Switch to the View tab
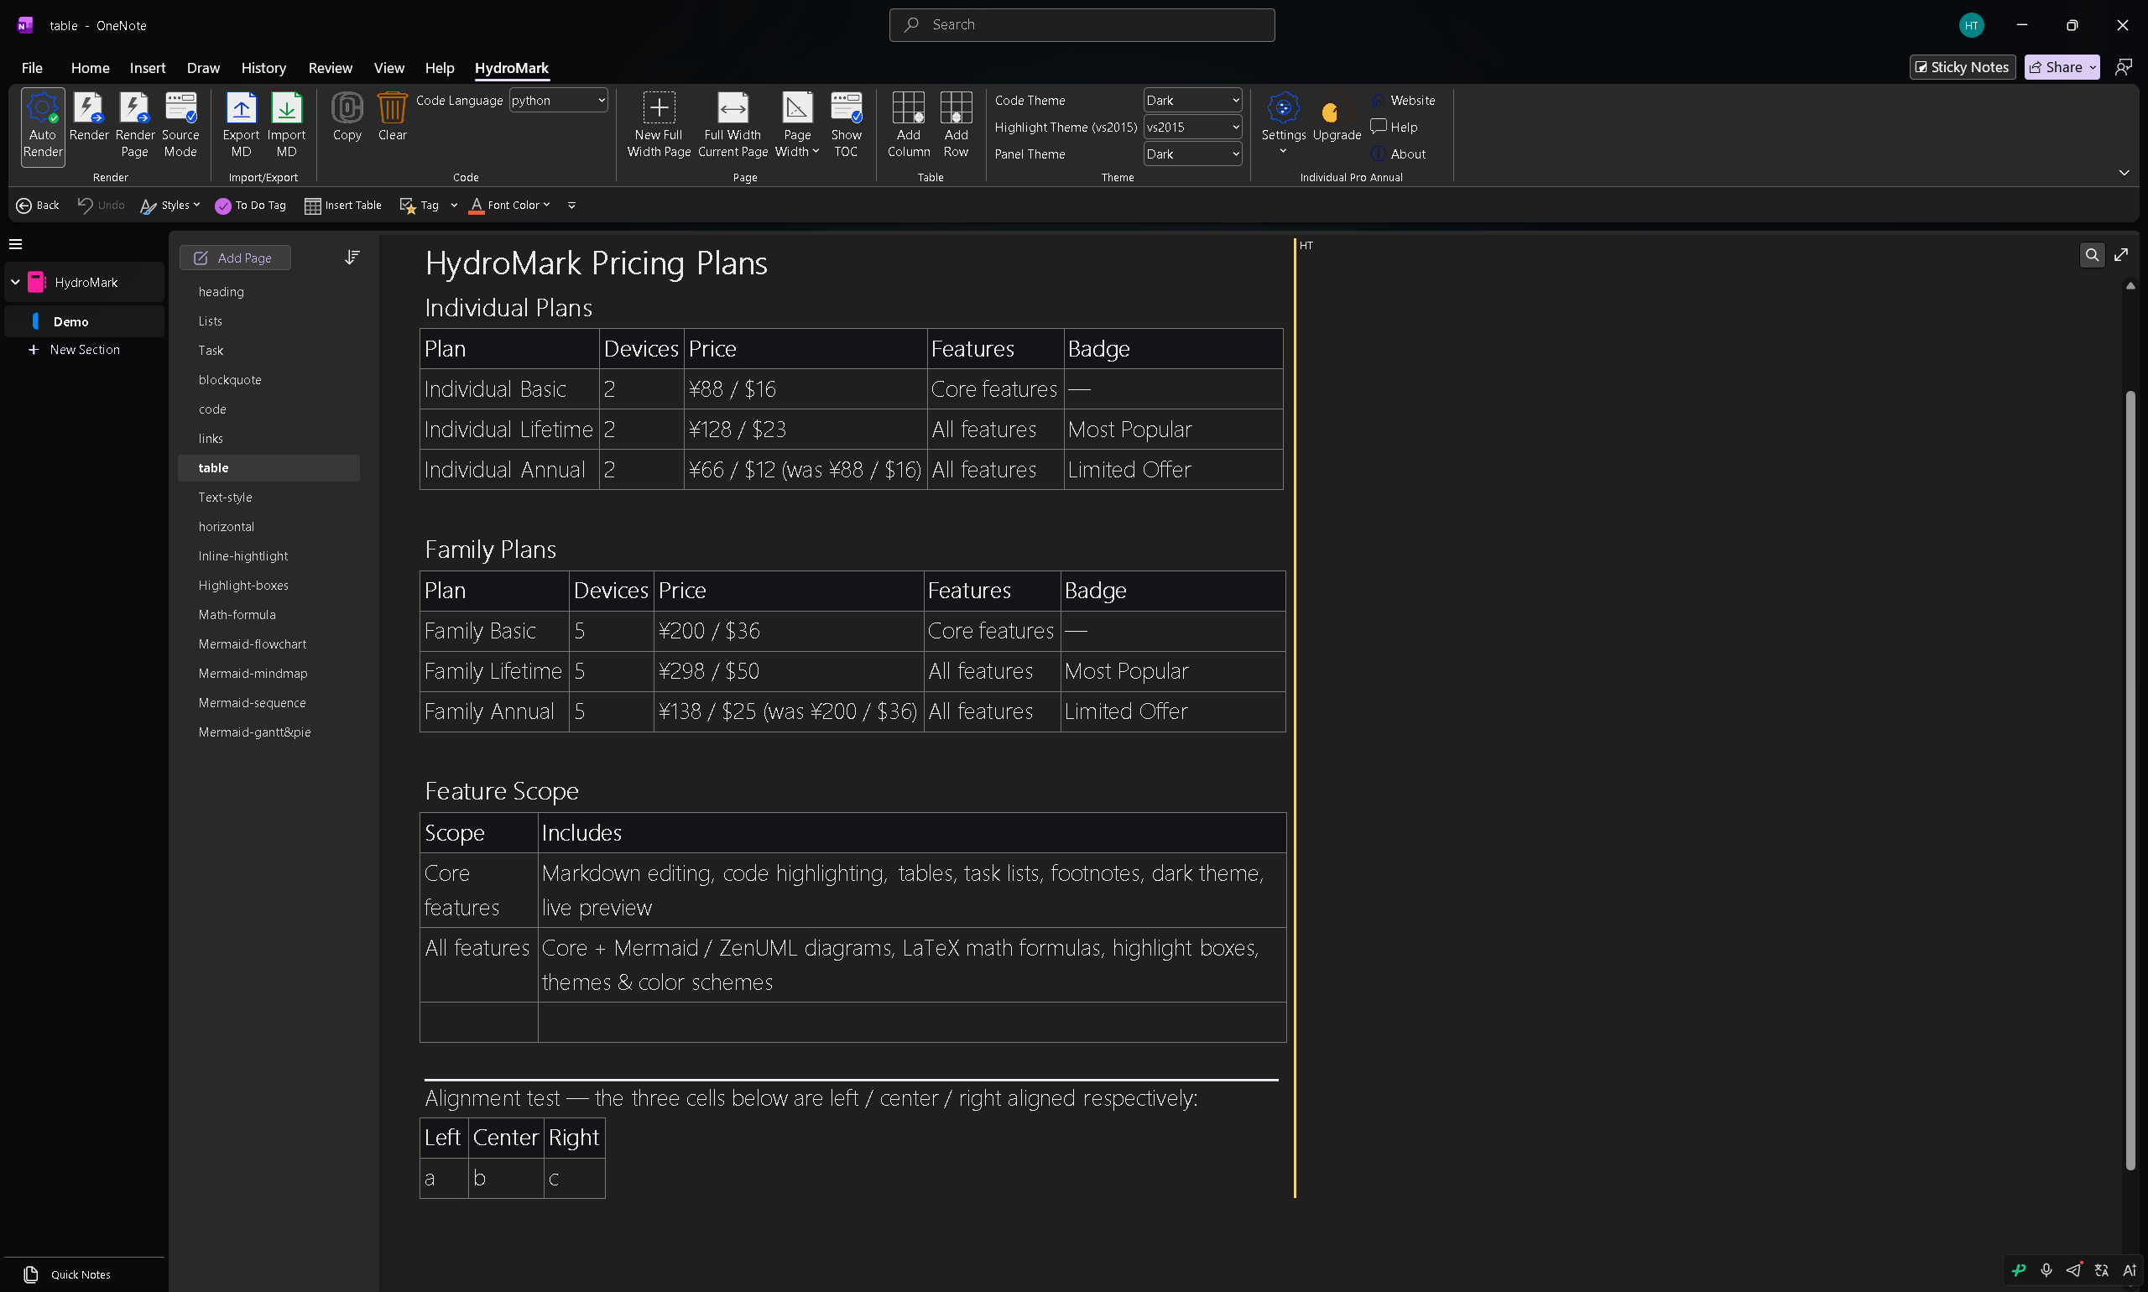 [x=388, y=68]
